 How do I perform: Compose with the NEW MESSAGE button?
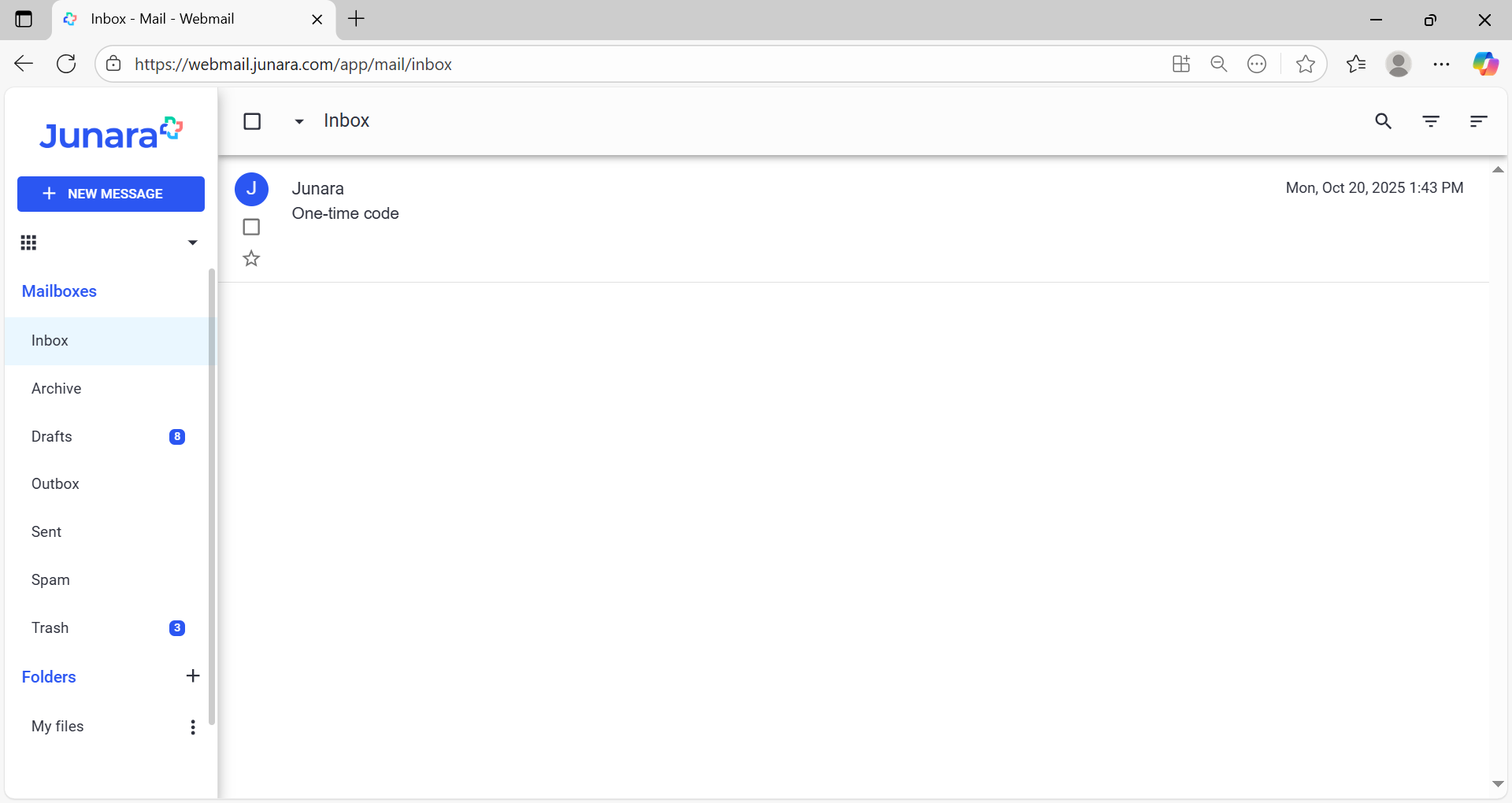[x=111, y=194]
